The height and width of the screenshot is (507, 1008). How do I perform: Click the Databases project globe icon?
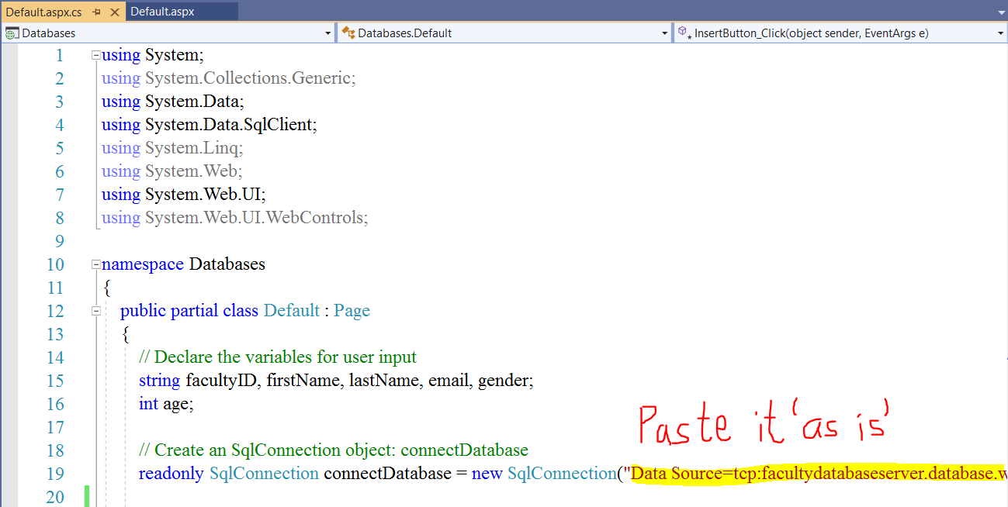pyautogui.click(x=12, y=33)
